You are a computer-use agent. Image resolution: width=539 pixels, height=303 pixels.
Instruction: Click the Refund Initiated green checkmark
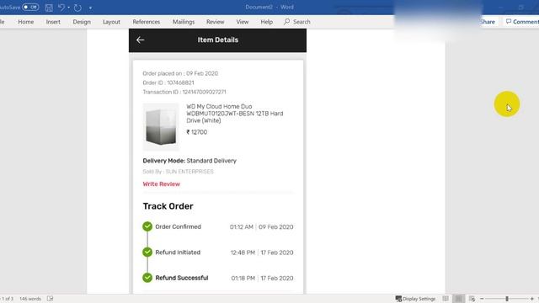click(x=147, y=252)
